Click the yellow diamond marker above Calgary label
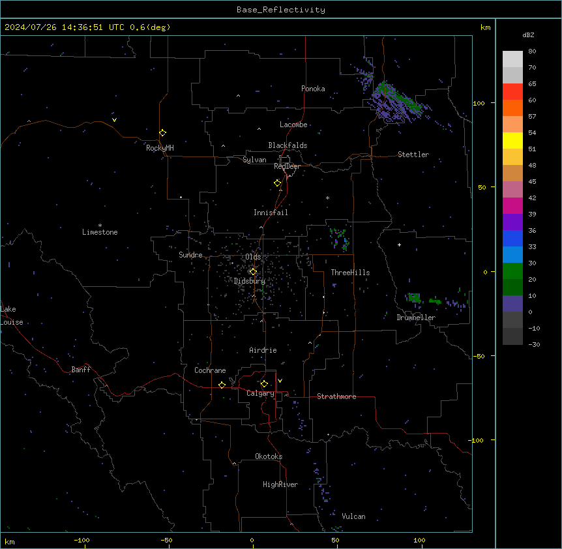562x549 pixels. (x=264, y=384)
